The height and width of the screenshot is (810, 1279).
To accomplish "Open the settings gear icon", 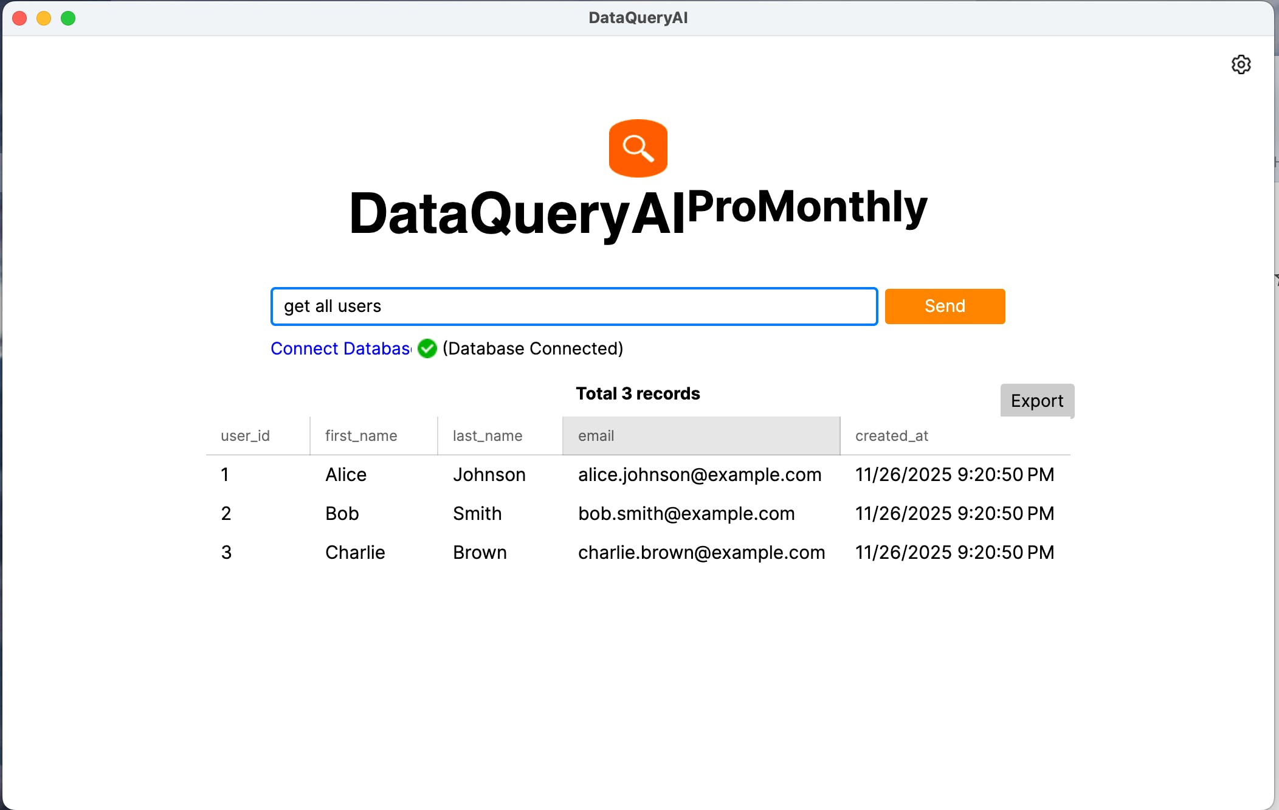I will (x=1241, y=64).
